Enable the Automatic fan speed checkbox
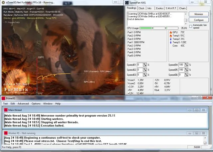The width and height of the screenshot is (213, 152). pos(191,26)
